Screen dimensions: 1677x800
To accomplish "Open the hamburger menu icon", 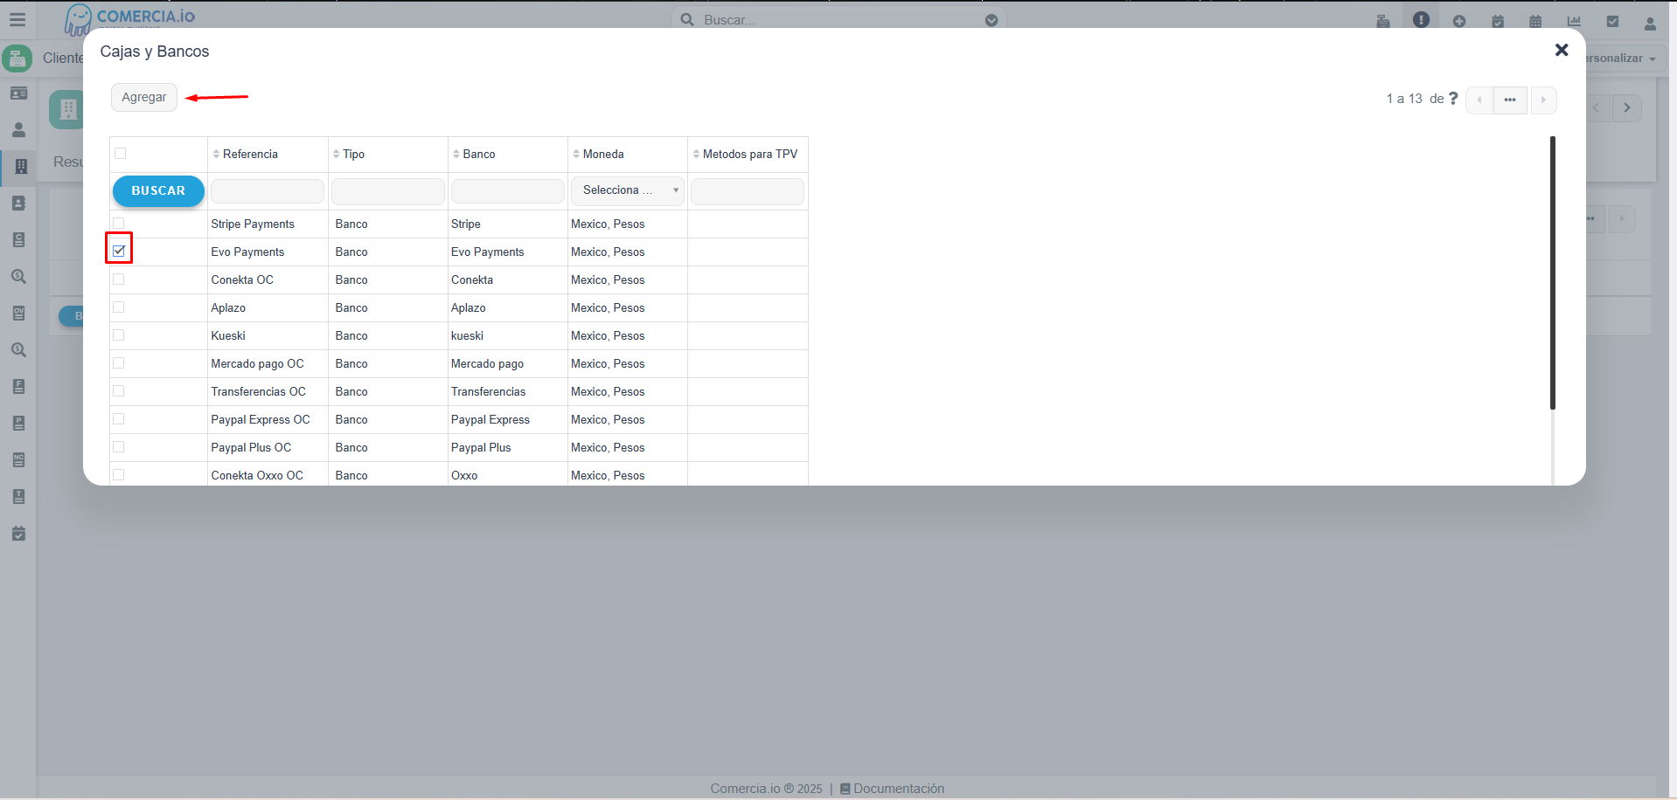I will 17,19.
